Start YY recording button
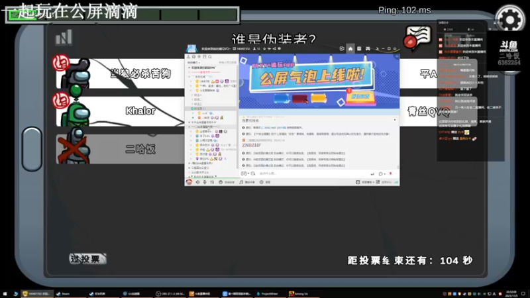The height and width of the screenshot is (298, 530). [265, 182]
